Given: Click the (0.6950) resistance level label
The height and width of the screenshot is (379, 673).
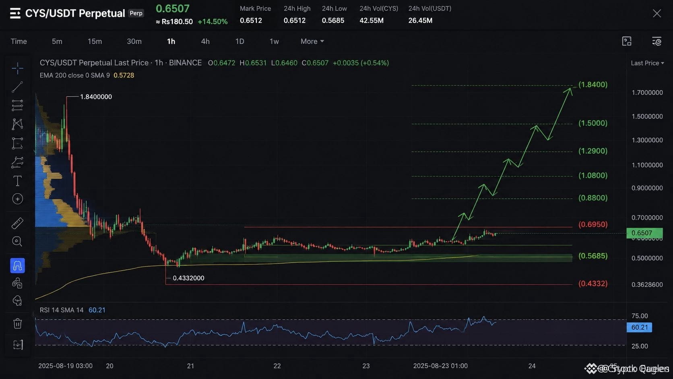Looking at the screenshot, I should [593, 224].
